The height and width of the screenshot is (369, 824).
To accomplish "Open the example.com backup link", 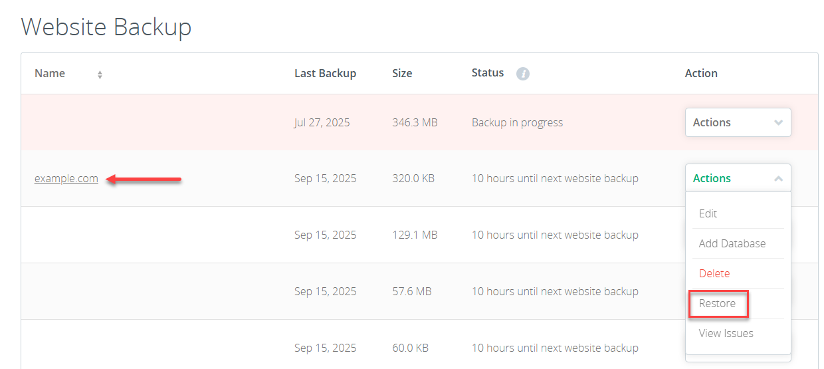I will [x=66, y=178].
